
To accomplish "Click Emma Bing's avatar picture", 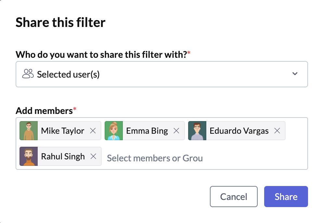I will (114, 131).
